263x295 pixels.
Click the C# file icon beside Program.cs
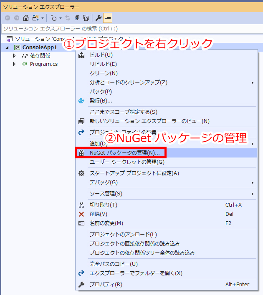(25, 64)
